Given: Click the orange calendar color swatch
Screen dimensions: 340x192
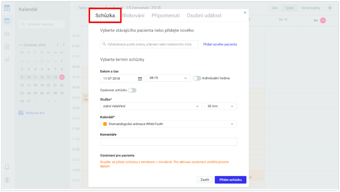Looking at the screenshot, I should (105, 124).
